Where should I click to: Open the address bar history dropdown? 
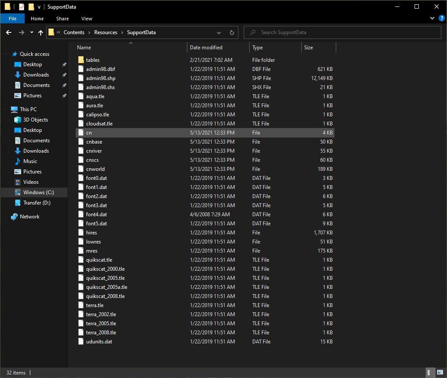tap(219, 32)
